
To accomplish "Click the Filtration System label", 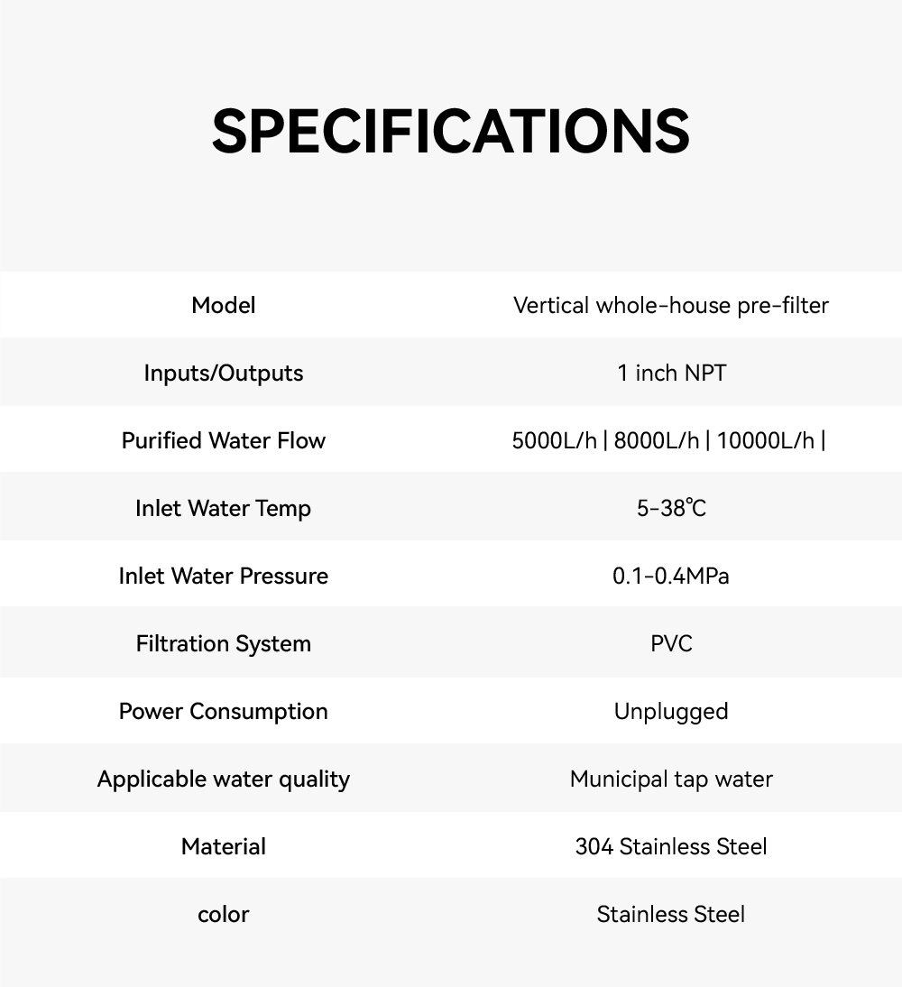I will click(224, 643).
